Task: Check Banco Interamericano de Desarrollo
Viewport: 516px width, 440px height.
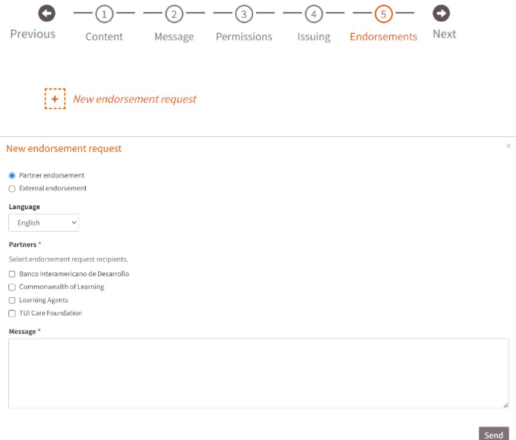Action: point(12,274)
